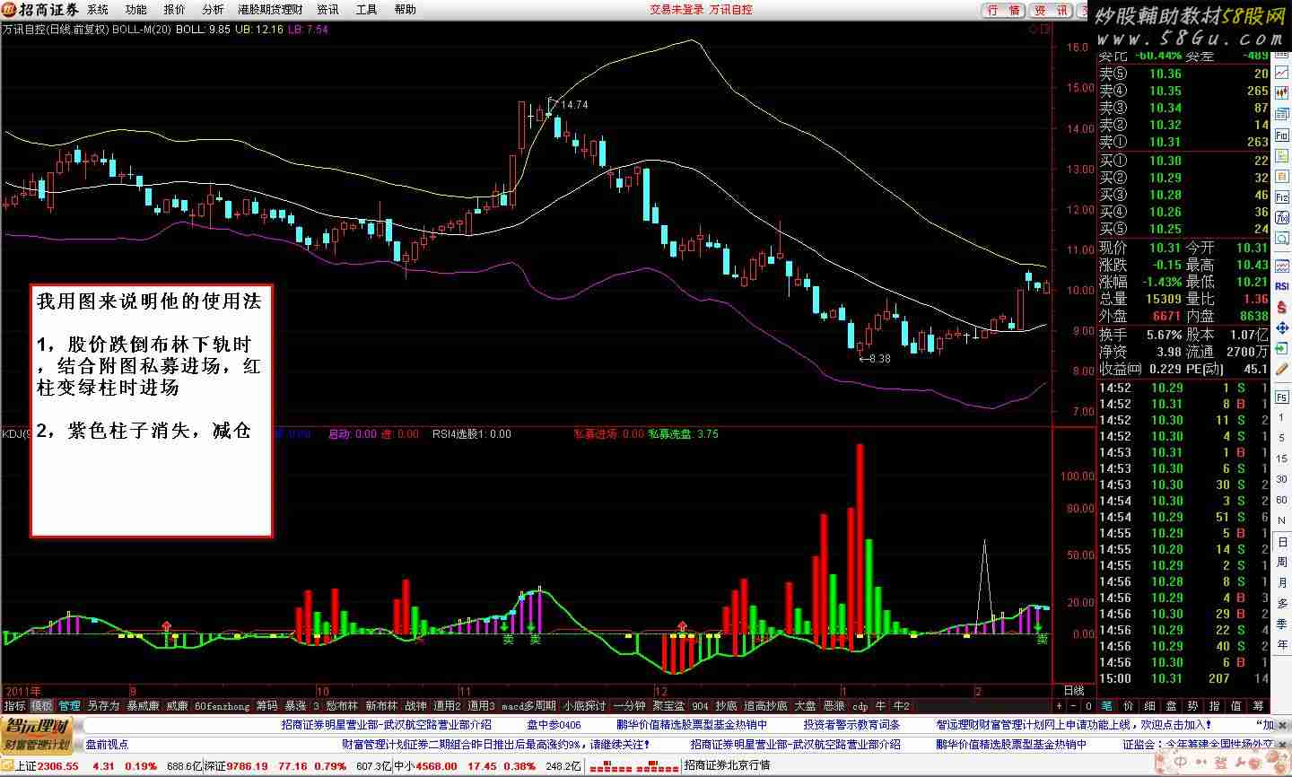Switch to the 指 tab in bottom-right panel
Screen dimensions: 1292x777
(1215, 706)
